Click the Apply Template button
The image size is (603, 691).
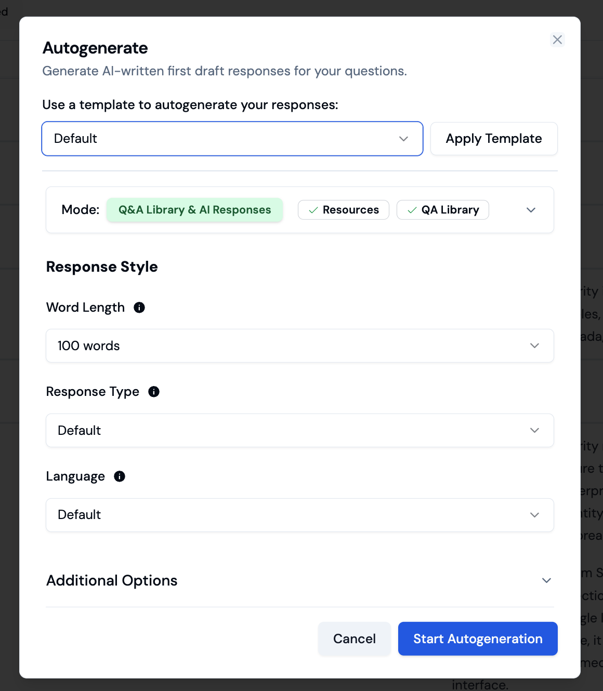(x=493, y=139)
